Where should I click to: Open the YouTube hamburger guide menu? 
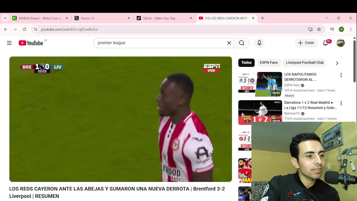pyautogui.click(x=9, y=43)
